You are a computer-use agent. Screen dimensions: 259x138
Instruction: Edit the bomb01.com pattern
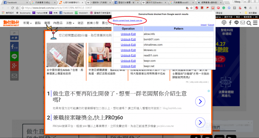point(133,39)
